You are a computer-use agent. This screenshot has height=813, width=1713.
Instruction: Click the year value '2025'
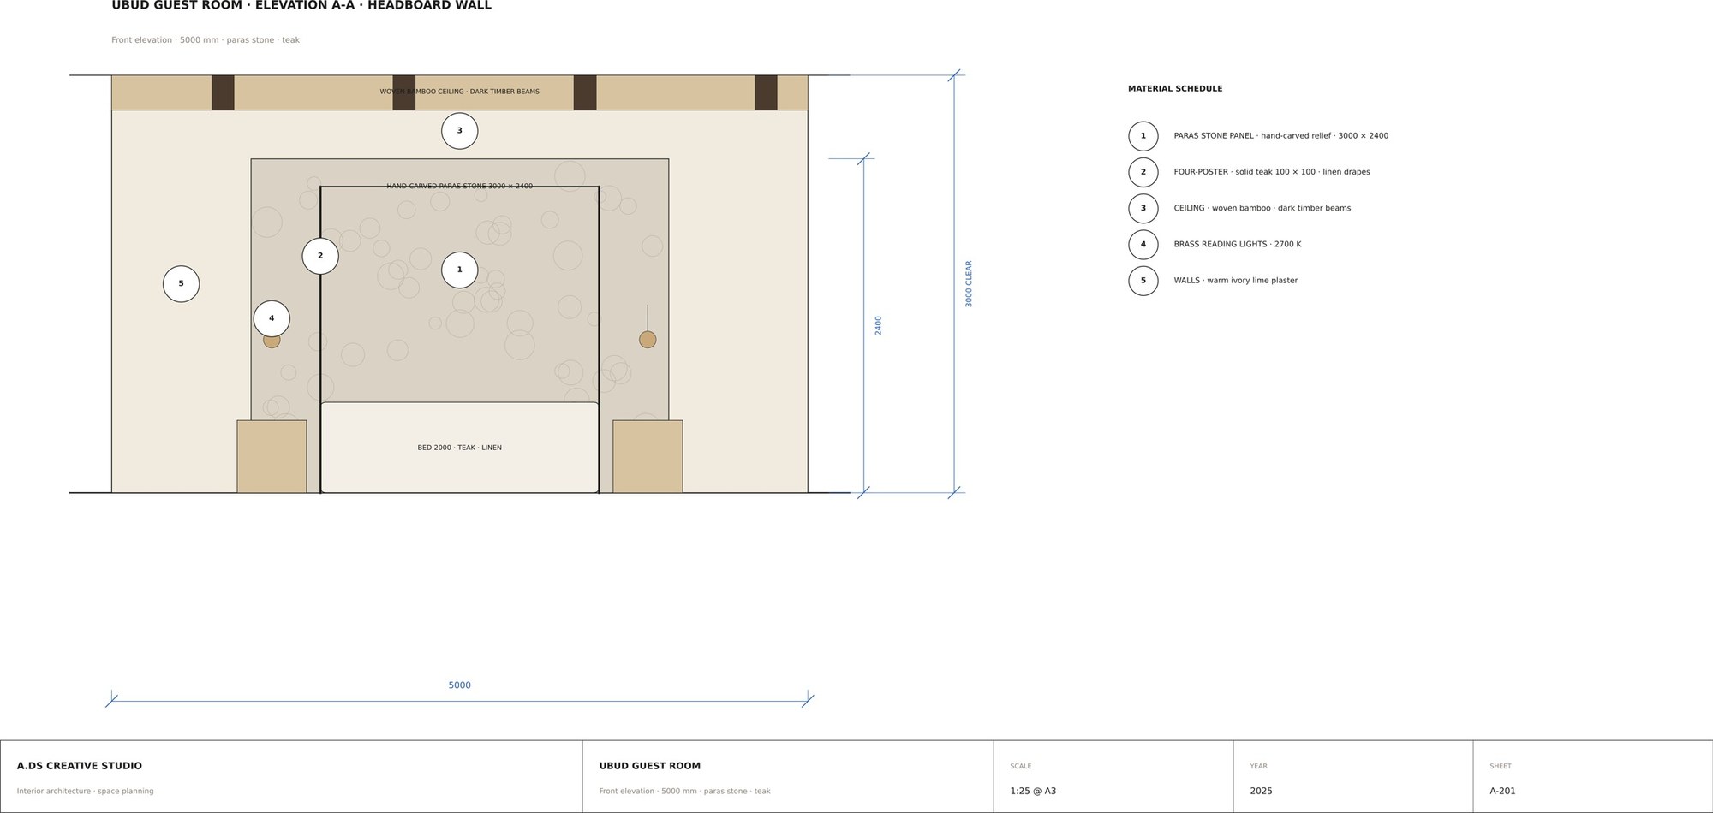[x=1261, y=792]
